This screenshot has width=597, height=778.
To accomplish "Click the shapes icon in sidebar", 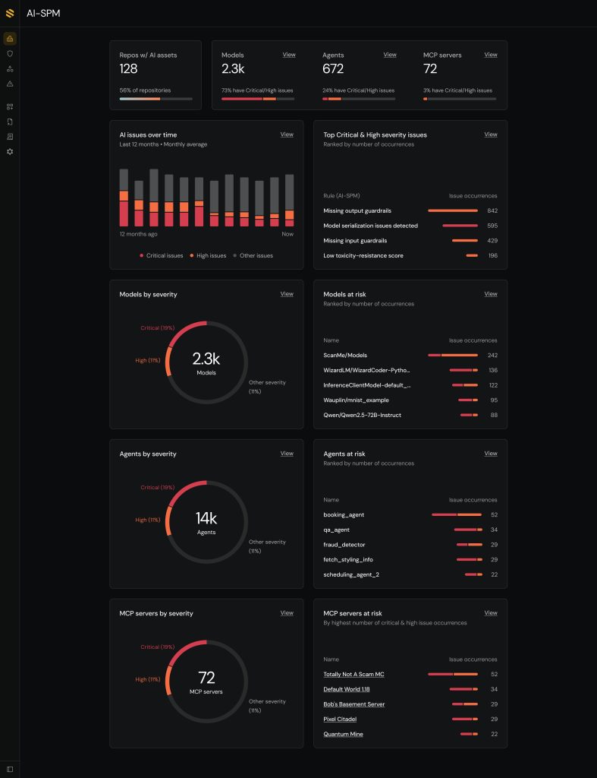I will click(x=10, y=69).
